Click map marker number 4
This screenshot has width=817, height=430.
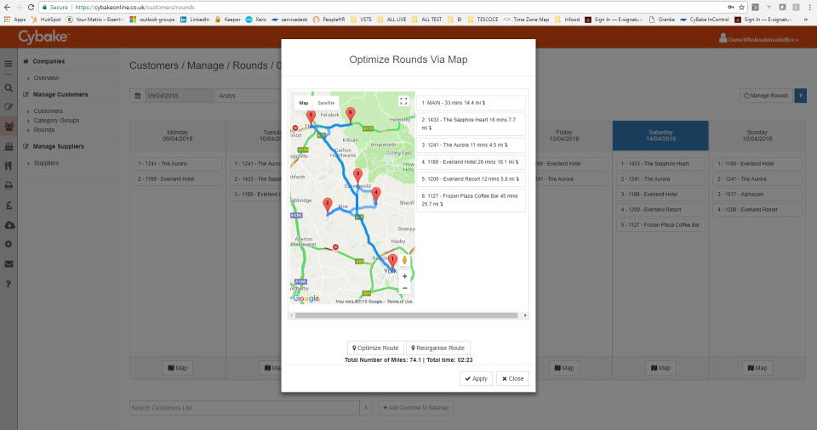pos(375,194)
